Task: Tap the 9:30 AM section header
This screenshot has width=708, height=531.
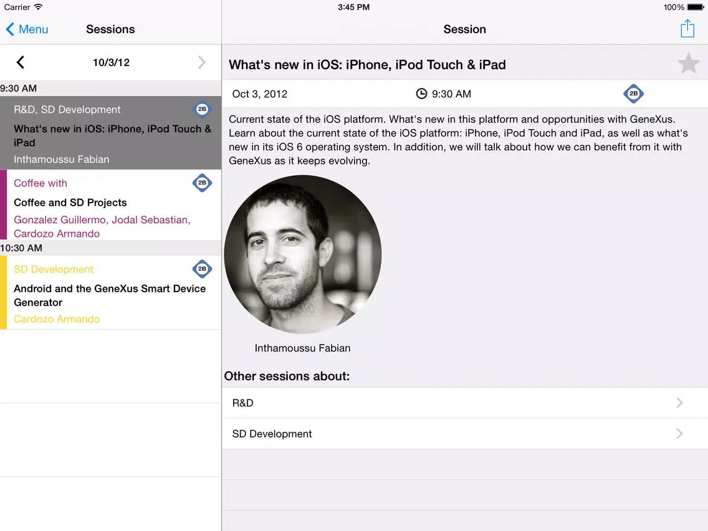Action: (x=111, y=88)
